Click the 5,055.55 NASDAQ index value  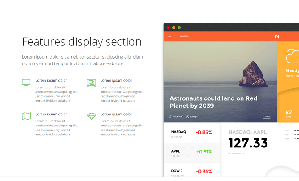pyautogui.click(x=177, y=137)
